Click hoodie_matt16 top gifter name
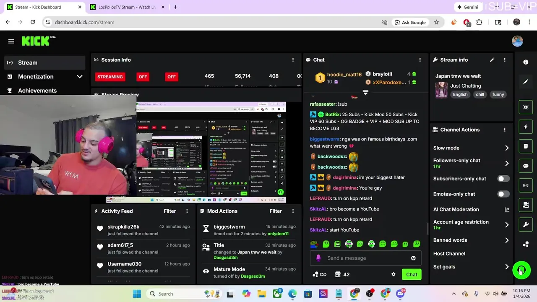This screenshot has width=537, height=302. (x=344, y=75)
